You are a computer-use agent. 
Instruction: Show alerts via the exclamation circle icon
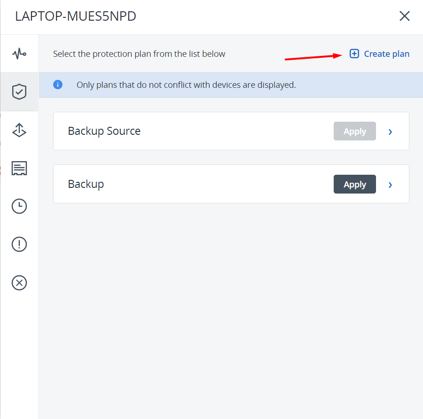(19, 244)
